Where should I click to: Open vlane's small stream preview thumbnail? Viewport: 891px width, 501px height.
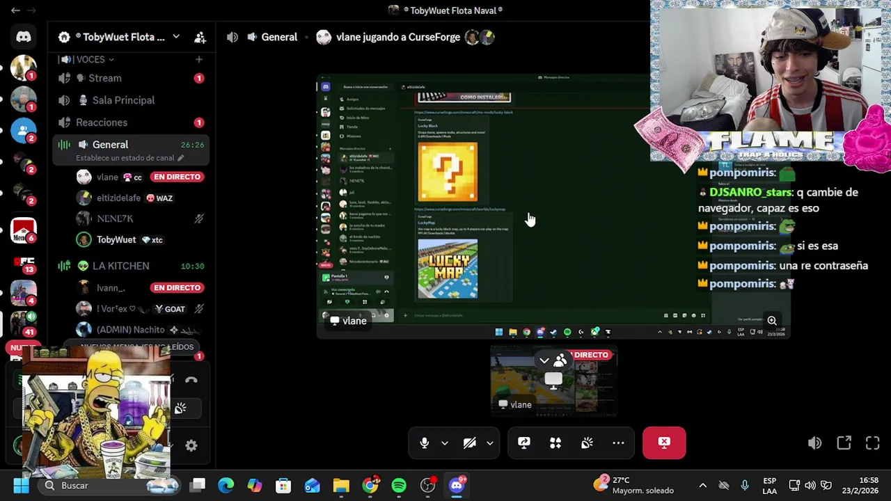553,381
